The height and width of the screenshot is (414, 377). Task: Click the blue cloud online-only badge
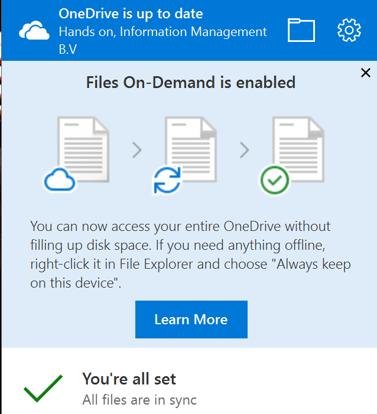[59, 180]
